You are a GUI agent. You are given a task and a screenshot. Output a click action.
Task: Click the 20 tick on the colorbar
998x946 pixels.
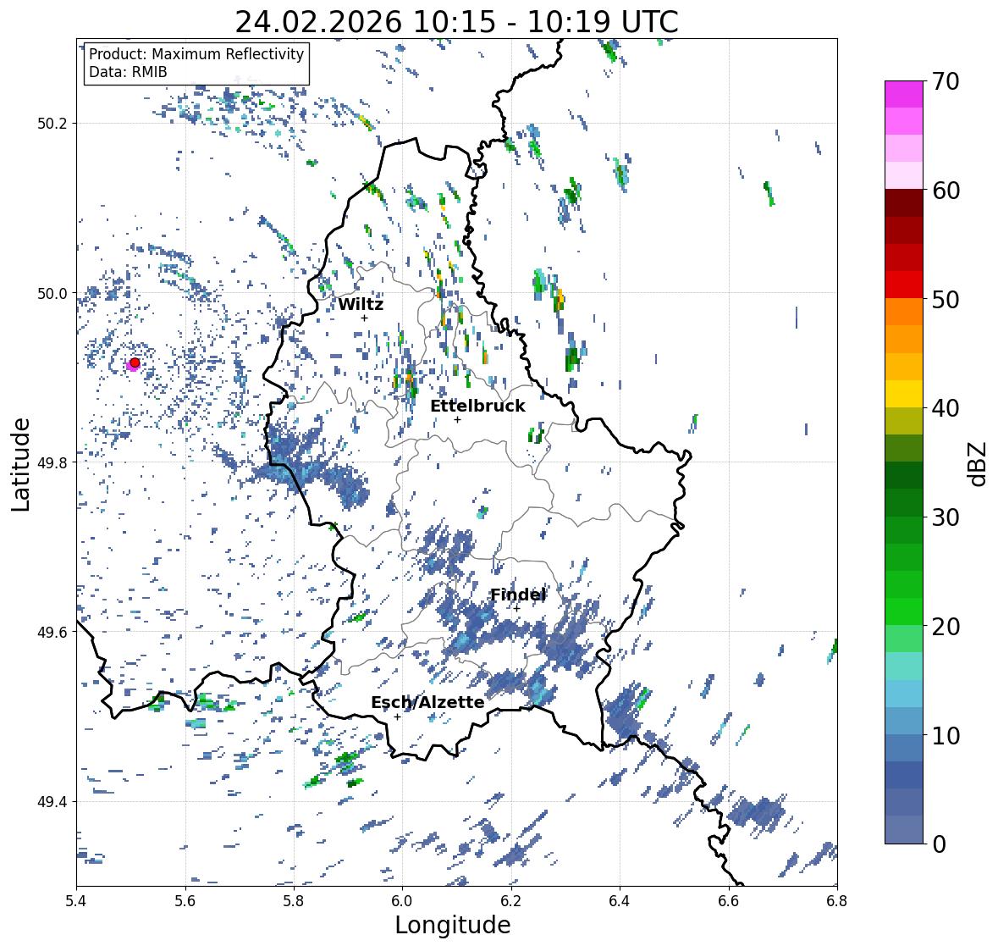(x=946, y=626)
